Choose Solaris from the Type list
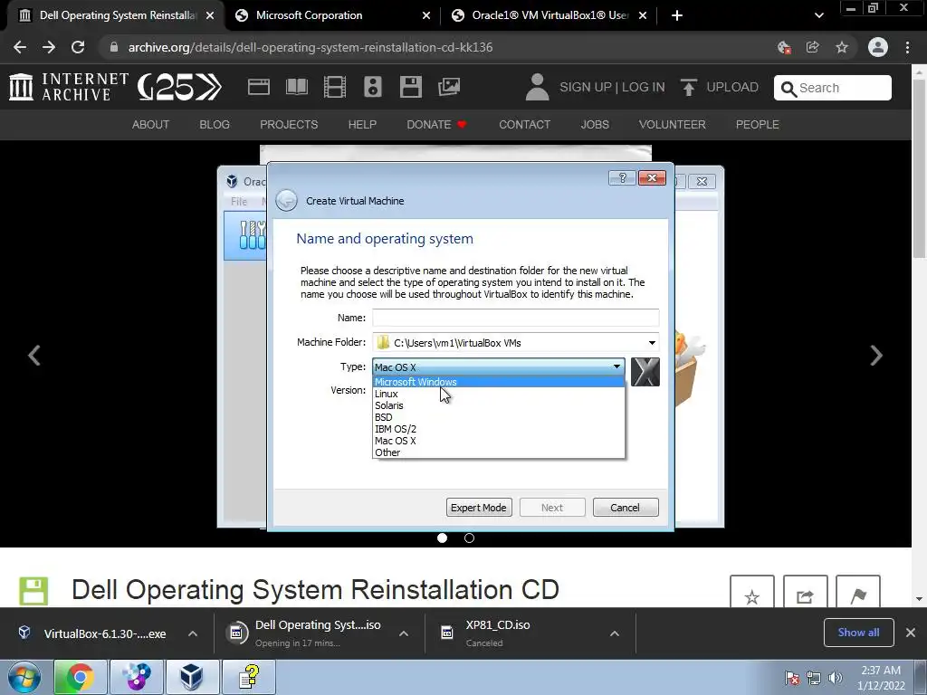Screen dimensions: 927x695 point(499,405)
